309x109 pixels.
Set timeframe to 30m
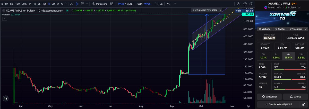coord(24,4)
